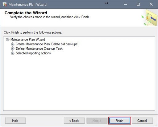Screen dimensions: 158x127
Task: Click Finish to create the maintenance plan
Action: (x=119, y=121)
